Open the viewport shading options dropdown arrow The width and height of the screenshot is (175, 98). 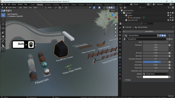pyautogui.click(x=116, y=8)
